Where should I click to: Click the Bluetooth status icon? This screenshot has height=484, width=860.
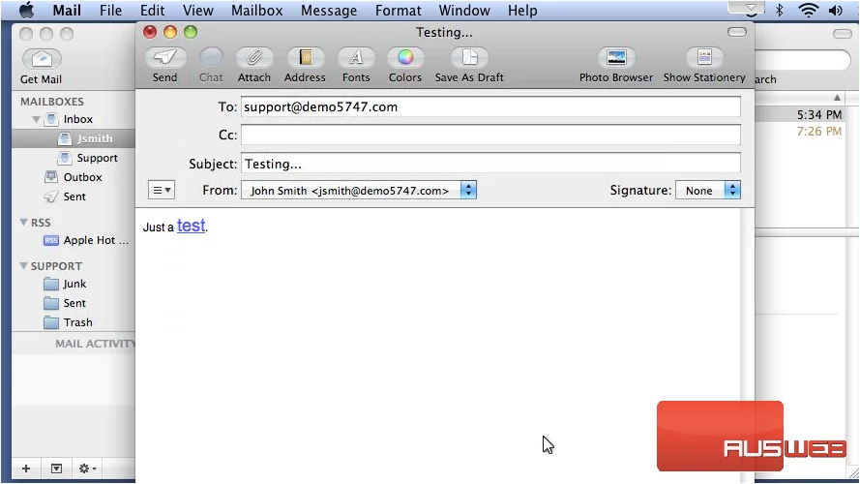[780, 10]
